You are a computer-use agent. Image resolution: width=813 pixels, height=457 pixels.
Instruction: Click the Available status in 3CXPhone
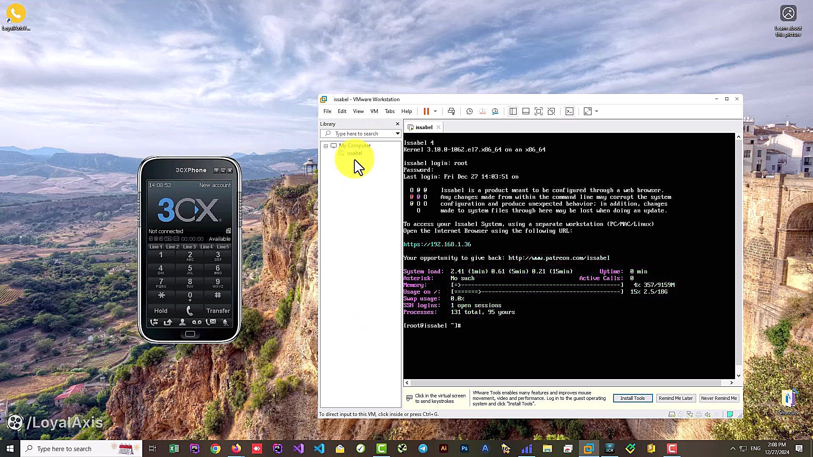coord(219,239)
